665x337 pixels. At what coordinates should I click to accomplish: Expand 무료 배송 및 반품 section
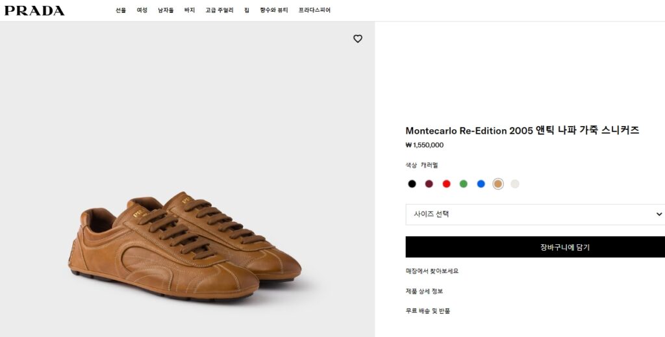[x=427, y=311]
